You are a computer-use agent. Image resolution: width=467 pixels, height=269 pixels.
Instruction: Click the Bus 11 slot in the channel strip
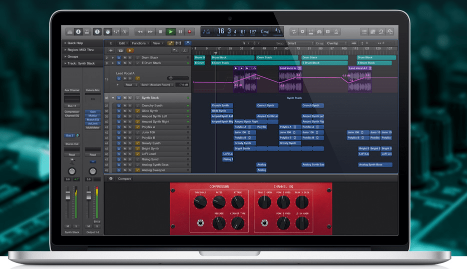click(72, 106)
